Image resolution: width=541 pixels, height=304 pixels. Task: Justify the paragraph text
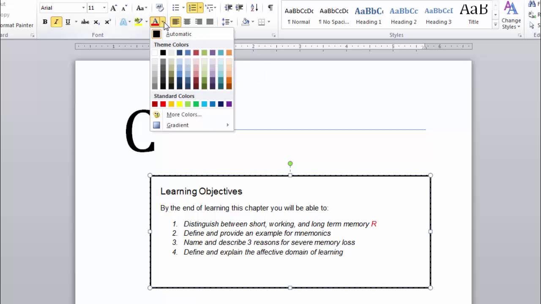(x=210, y=22)
